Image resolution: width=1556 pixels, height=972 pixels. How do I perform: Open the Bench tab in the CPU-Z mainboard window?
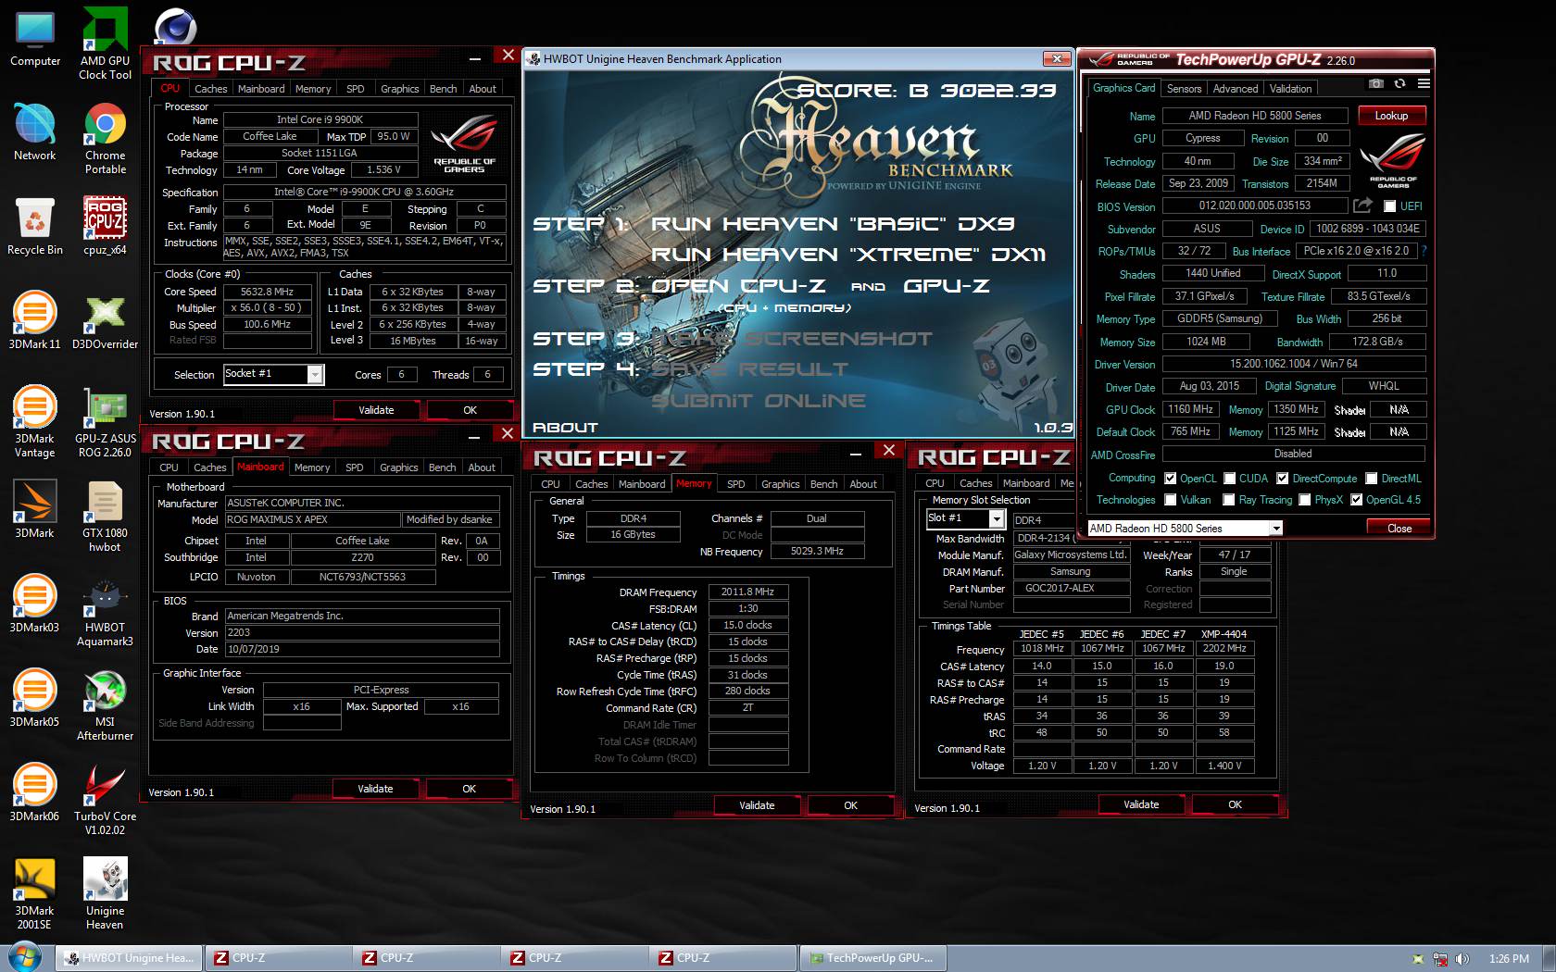(x=442, y=467)
